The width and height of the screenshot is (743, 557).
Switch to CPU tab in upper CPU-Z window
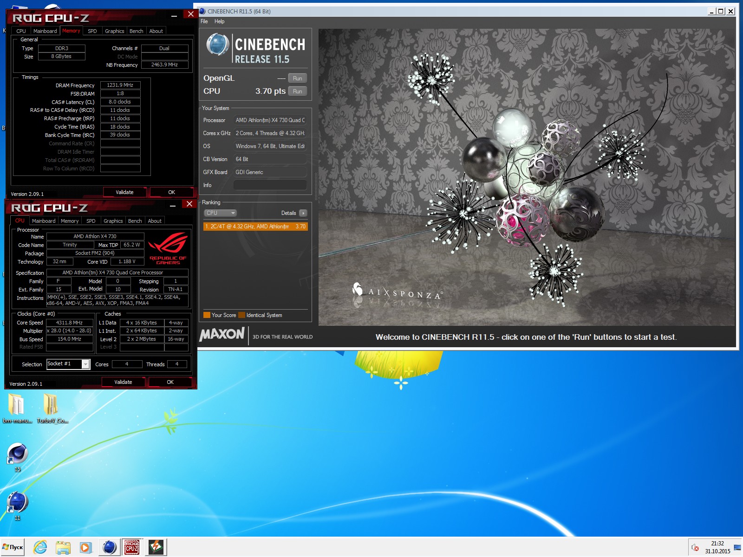pos(21,31)
